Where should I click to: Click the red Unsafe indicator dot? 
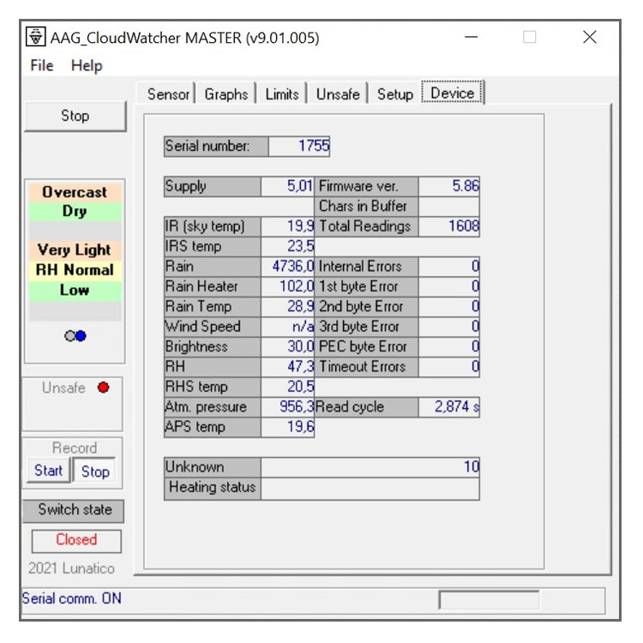(x=104, y=388)
